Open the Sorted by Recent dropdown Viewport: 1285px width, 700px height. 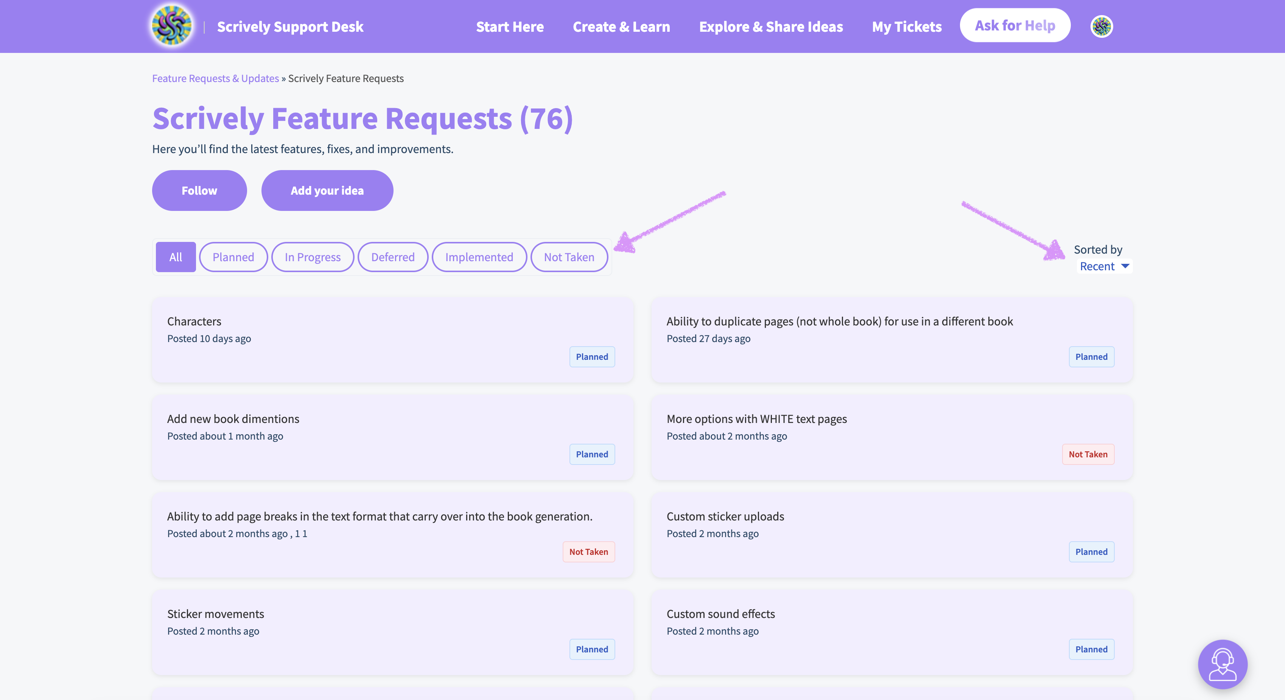(x=1097, y=266)
